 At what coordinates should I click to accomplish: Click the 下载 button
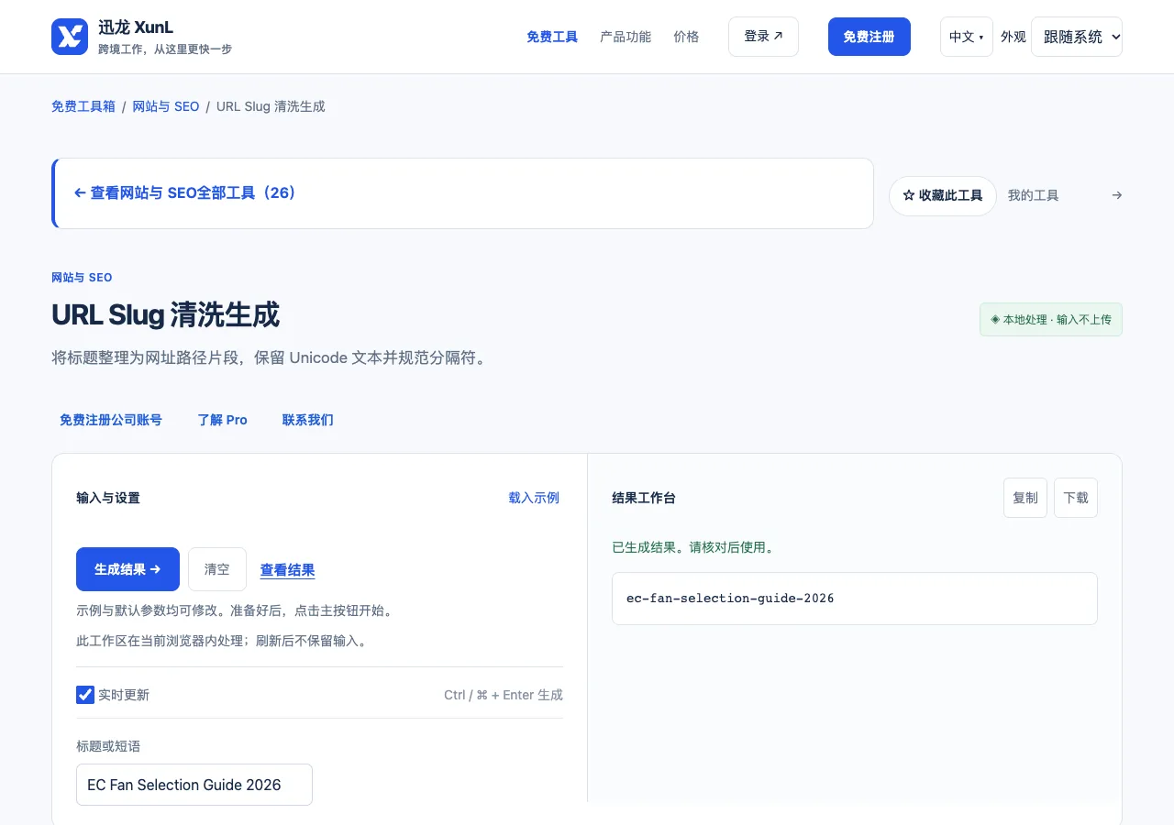click(1076, 498)
